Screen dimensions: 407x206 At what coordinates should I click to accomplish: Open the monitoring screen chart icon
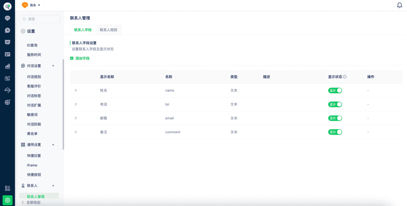point(8,42)
